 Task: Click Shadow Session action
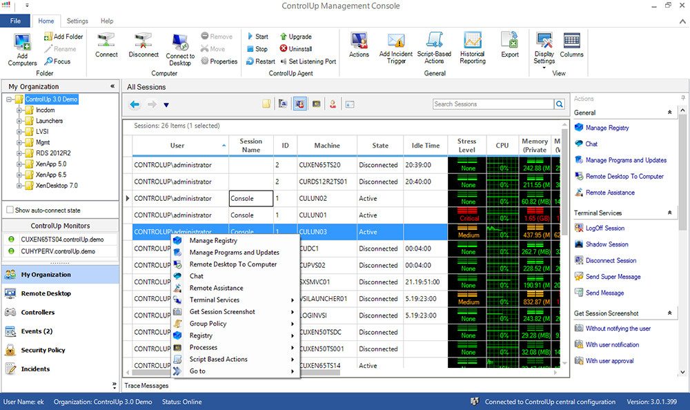click(x=607, y=244)
